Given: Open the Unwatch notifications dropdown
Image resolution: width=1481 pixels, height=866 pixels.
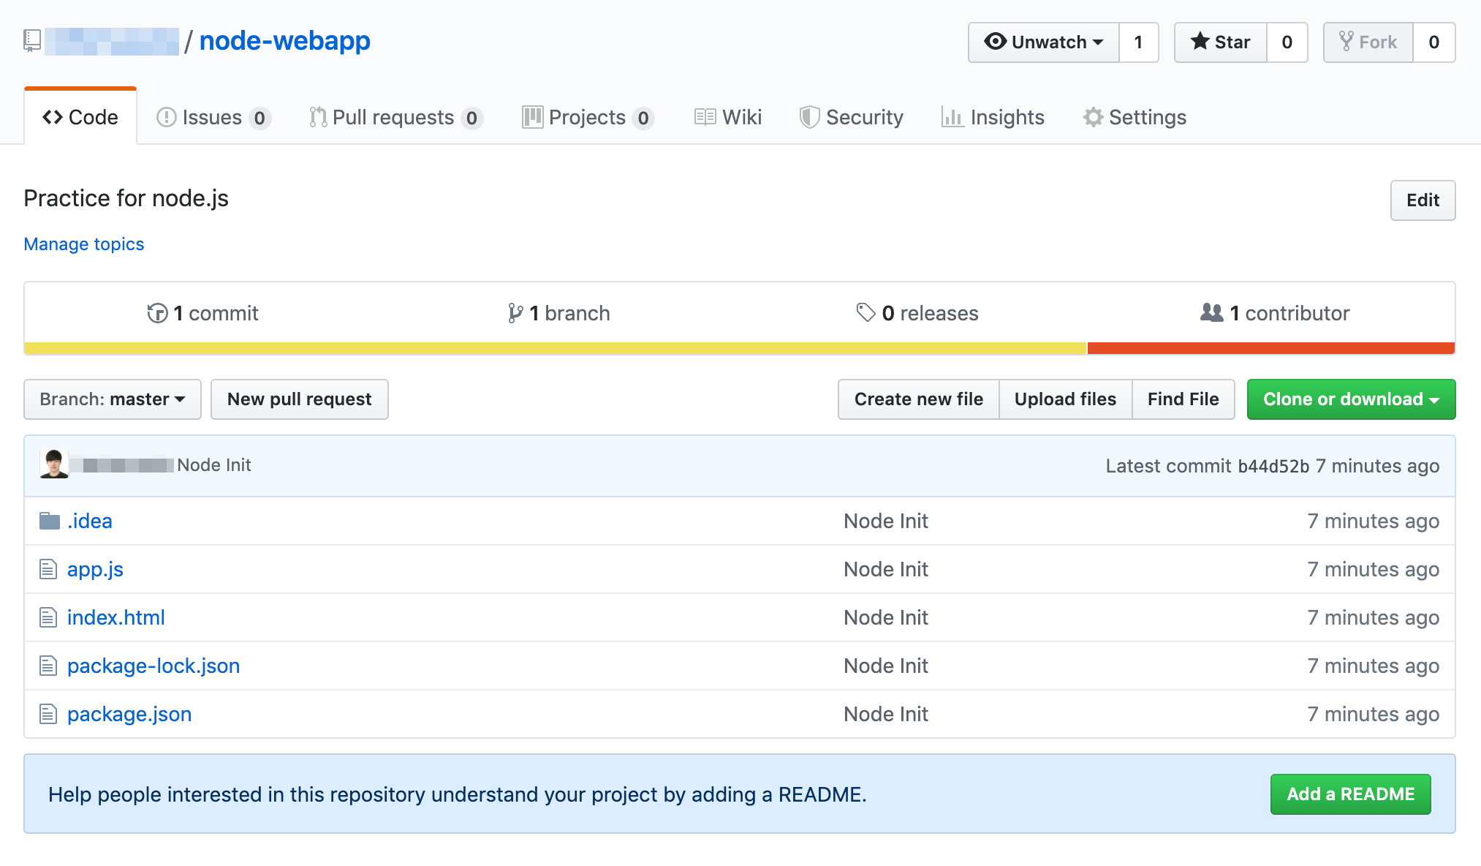Looking at the screenshot, I should (1043, 42).
